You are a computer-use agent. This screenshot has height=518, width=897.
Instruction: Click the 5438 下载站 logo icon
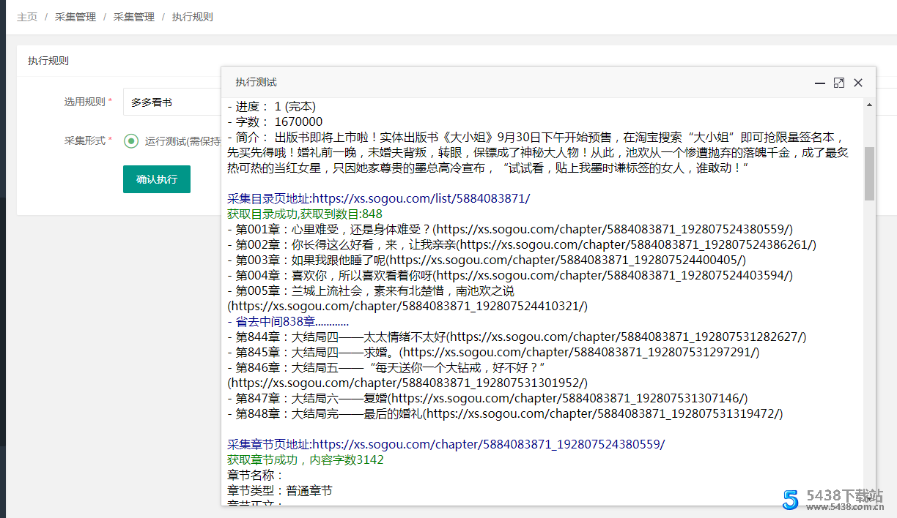[791, 499]
